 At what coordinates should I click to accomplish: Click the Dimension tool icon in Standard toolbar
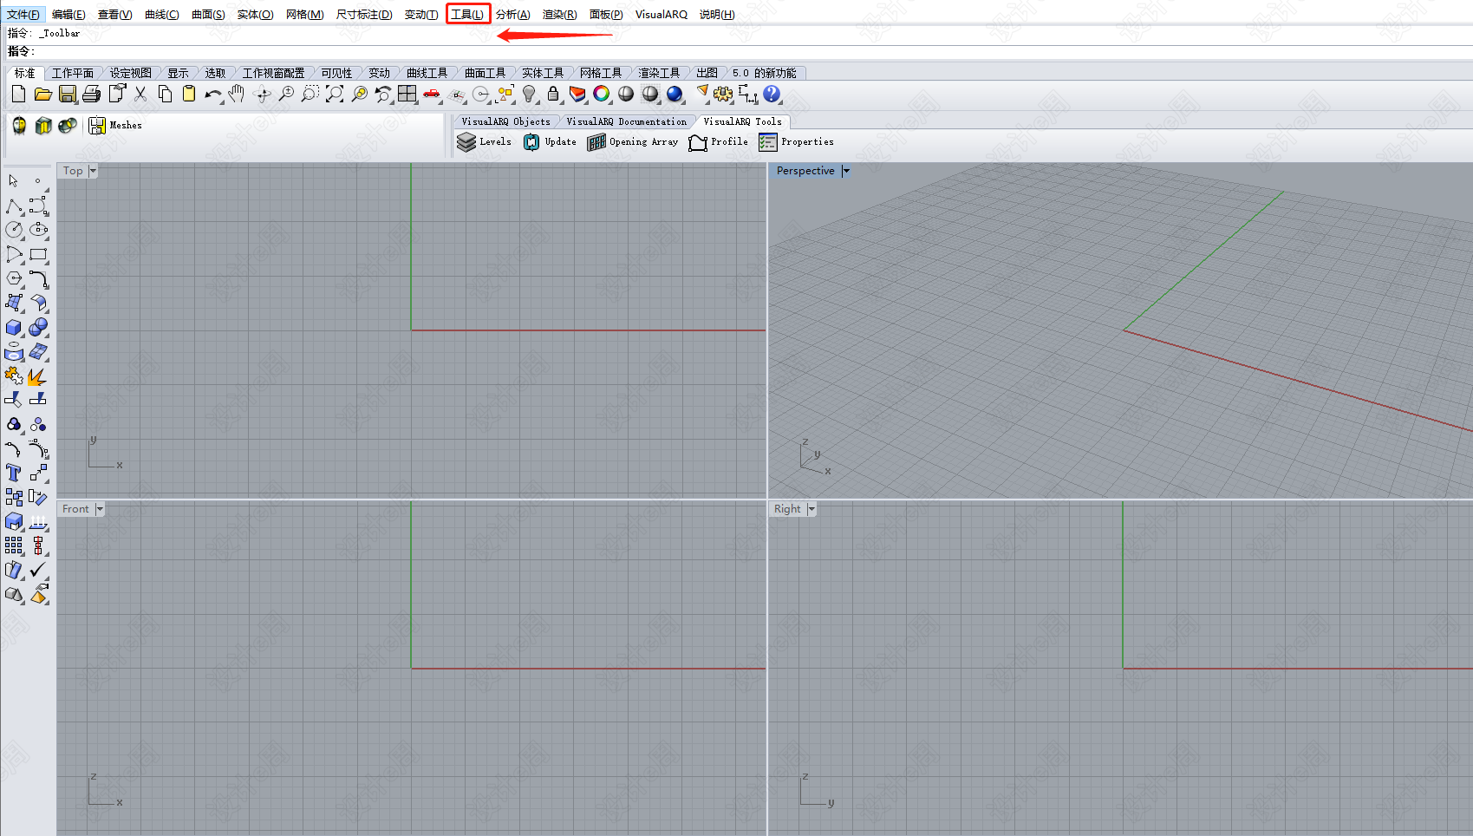[x=747, y=94]
